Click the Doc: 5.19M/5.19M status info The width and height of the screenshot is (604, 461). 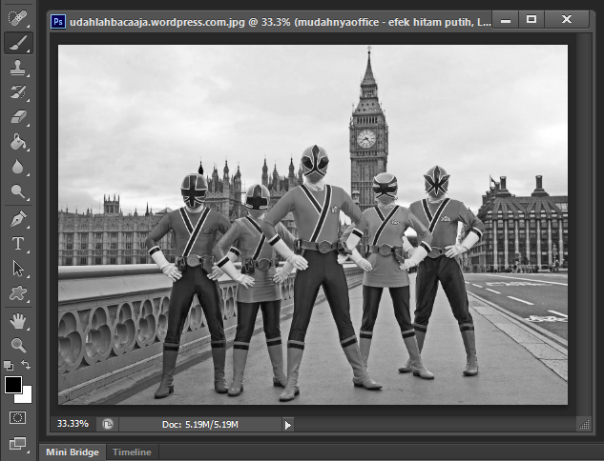[200, 425]
